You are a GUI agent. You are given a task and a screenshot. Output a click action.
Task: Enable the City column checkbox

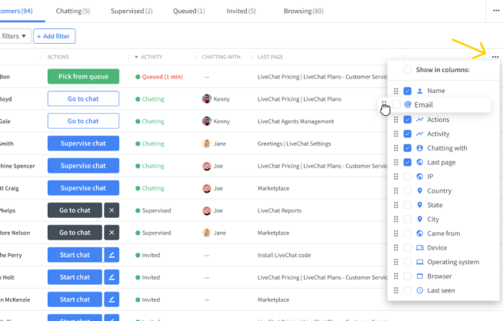coord(408,219)
